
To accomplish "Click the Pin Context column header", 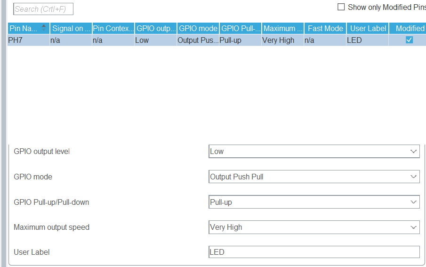I will [x=113, y=28].
